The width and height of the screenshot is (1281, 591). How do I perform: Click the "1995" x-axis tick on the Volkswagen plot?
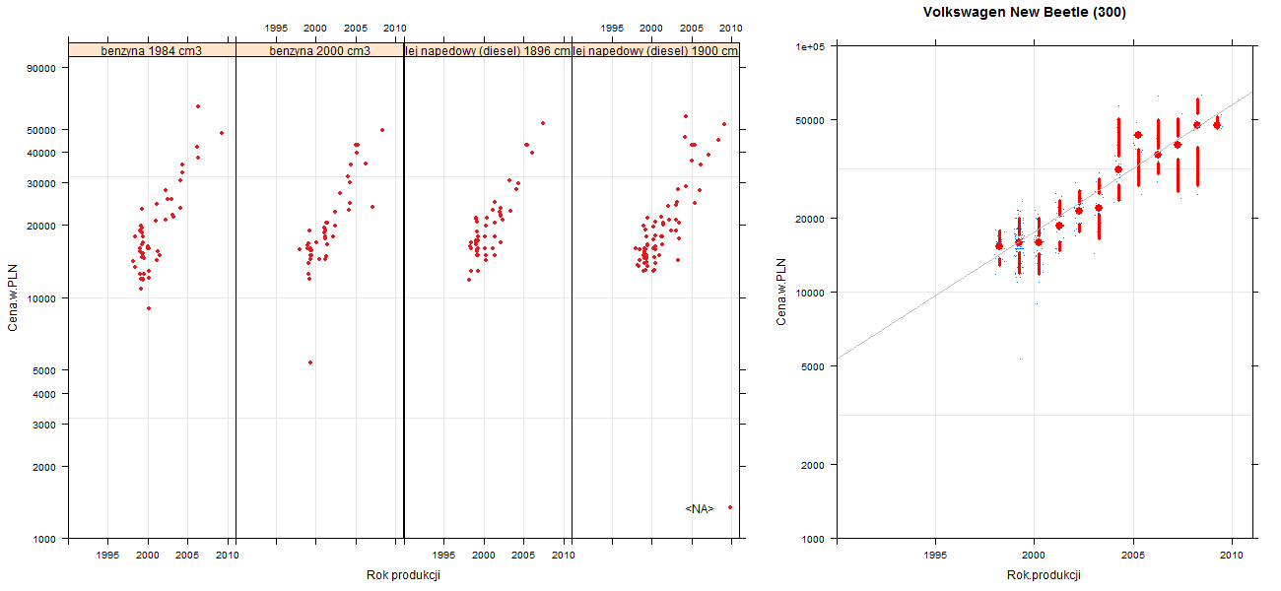pyautogui.click(x=935, y=557)
